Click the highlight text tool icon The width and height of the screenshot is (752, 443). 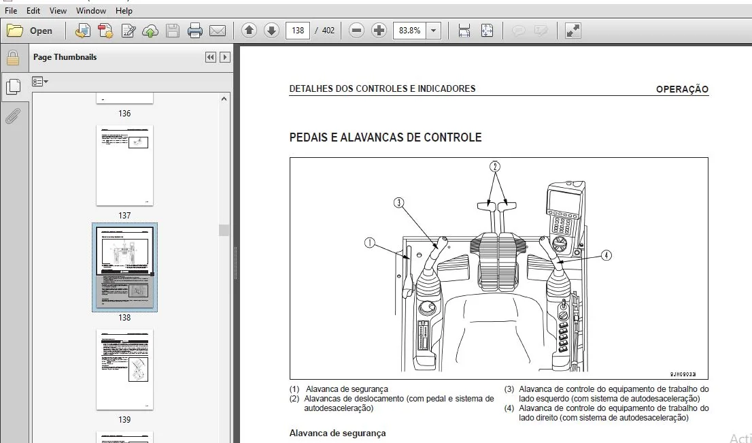pyautogui.click(x=541, y=31)
